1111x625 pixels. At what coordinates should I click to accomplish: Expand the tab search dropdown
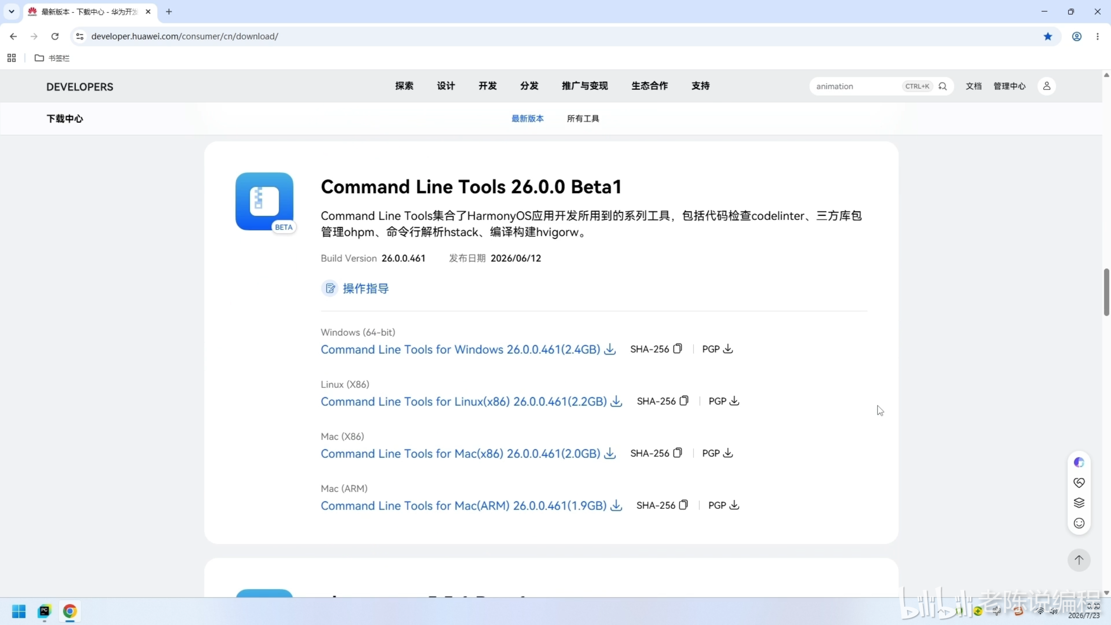[x=12, y=12]
